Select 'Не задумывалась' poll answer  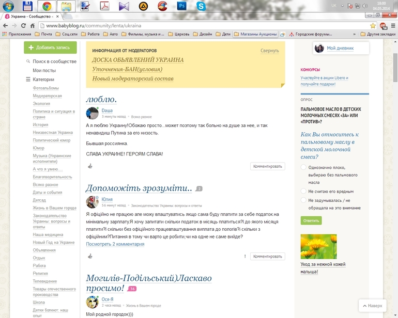(303, 200)
